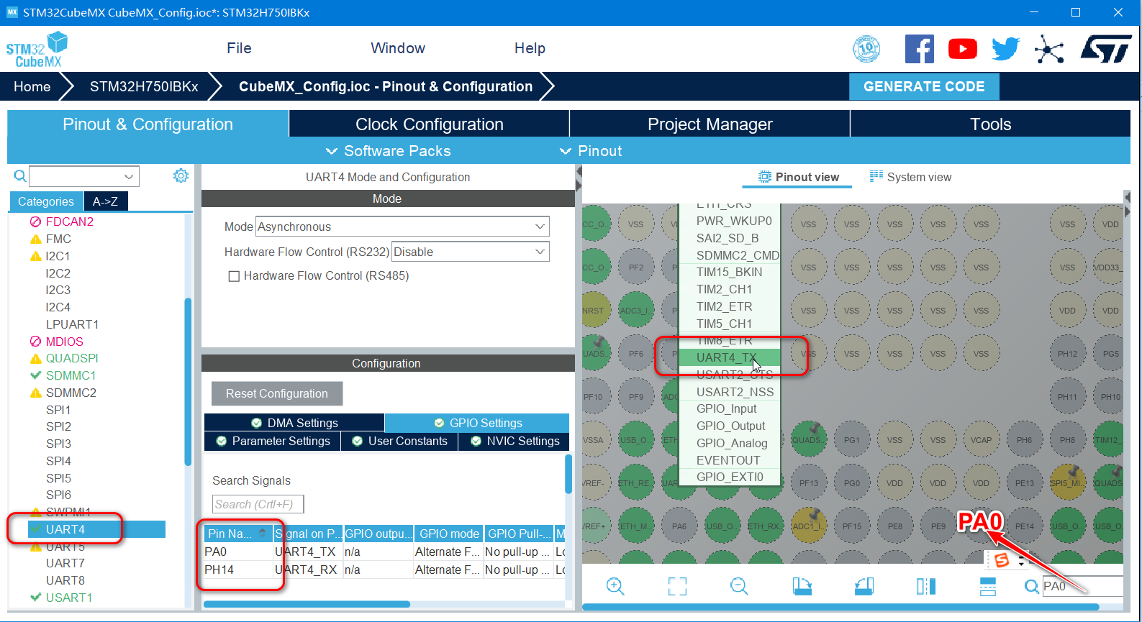Select QUADSPI in the peripheral list
The height and width of the screenshot is (622, 1142).
click(72, 358)
